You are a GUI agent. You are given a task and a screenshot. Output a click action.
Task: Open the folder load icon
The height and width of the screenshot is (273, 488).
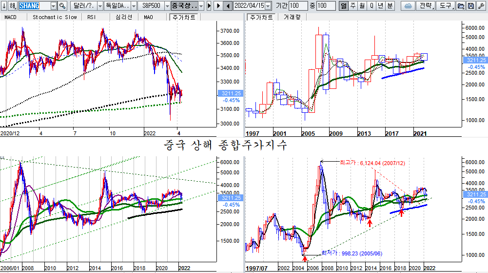pos(461,6)
